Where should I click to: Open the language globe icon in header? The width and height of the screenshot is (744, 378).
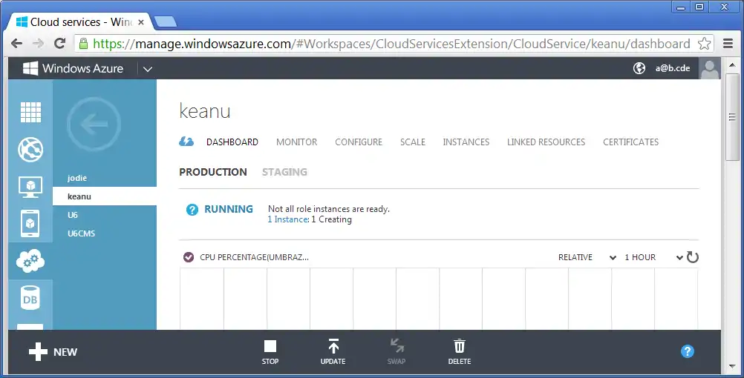(x=639, y=68)
